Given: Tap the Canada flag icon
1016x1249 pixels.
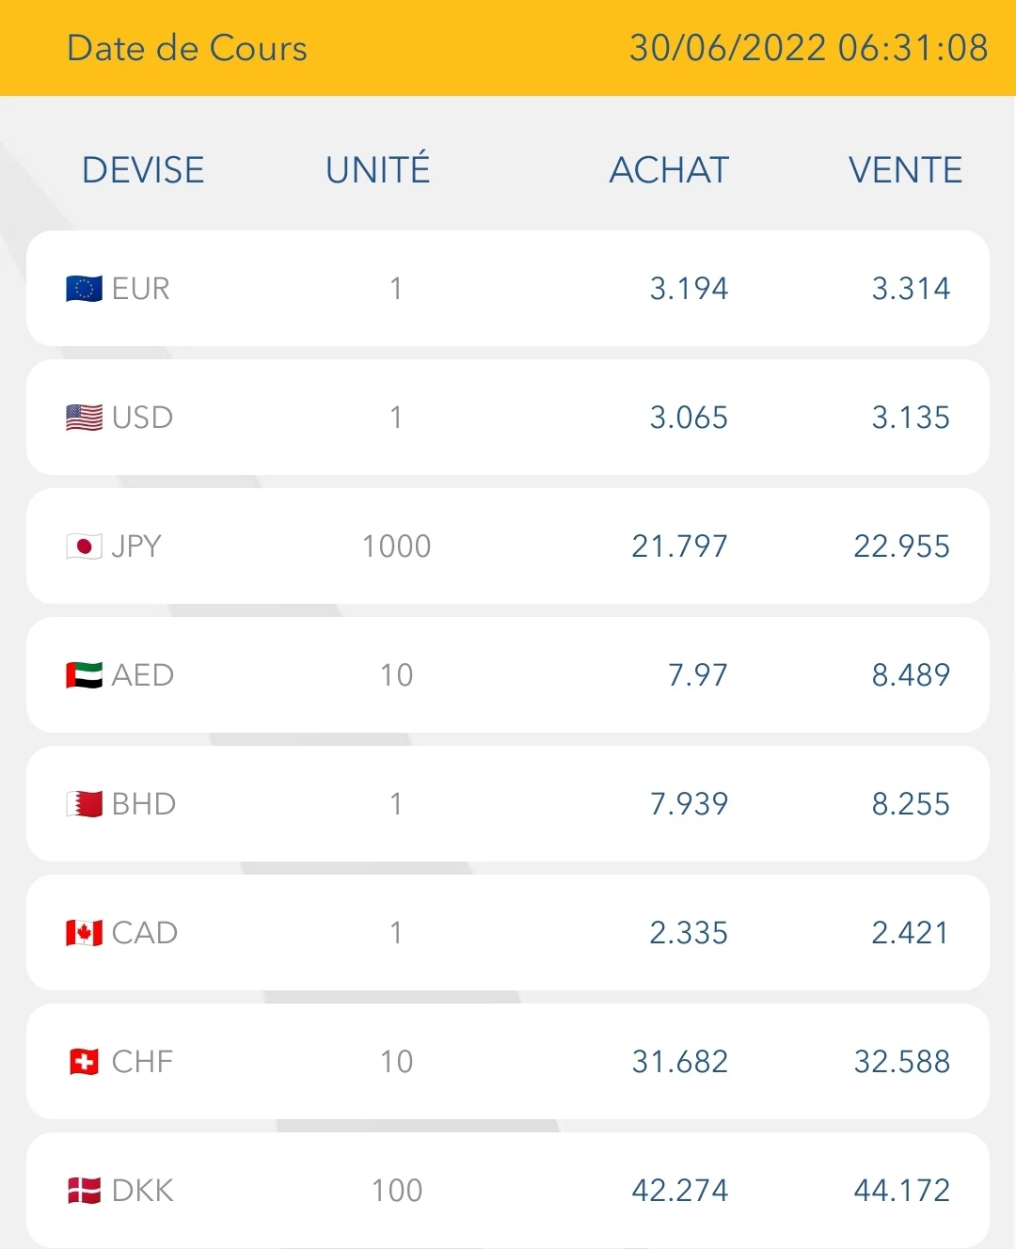Looking at the screenshot, I should coord(84,933).
